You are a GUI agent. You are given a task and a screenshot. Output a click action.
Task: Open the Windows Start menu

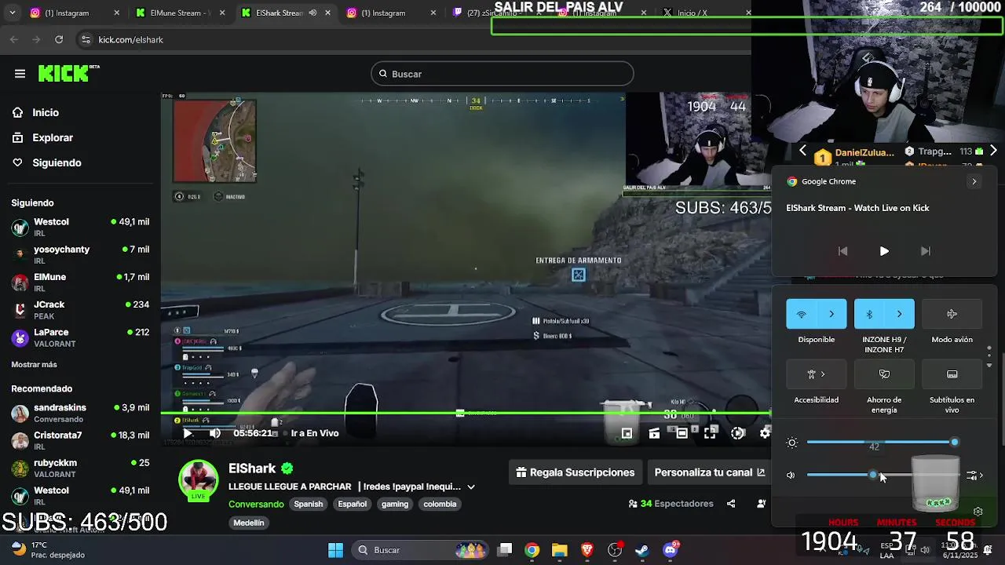tap(335, 550)
